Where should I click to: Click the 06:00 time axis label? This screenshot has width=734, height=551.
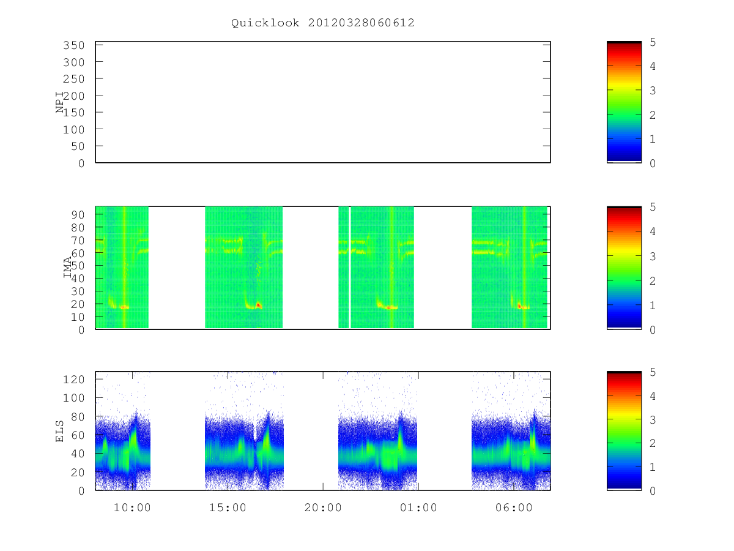(x=514, y=508)
